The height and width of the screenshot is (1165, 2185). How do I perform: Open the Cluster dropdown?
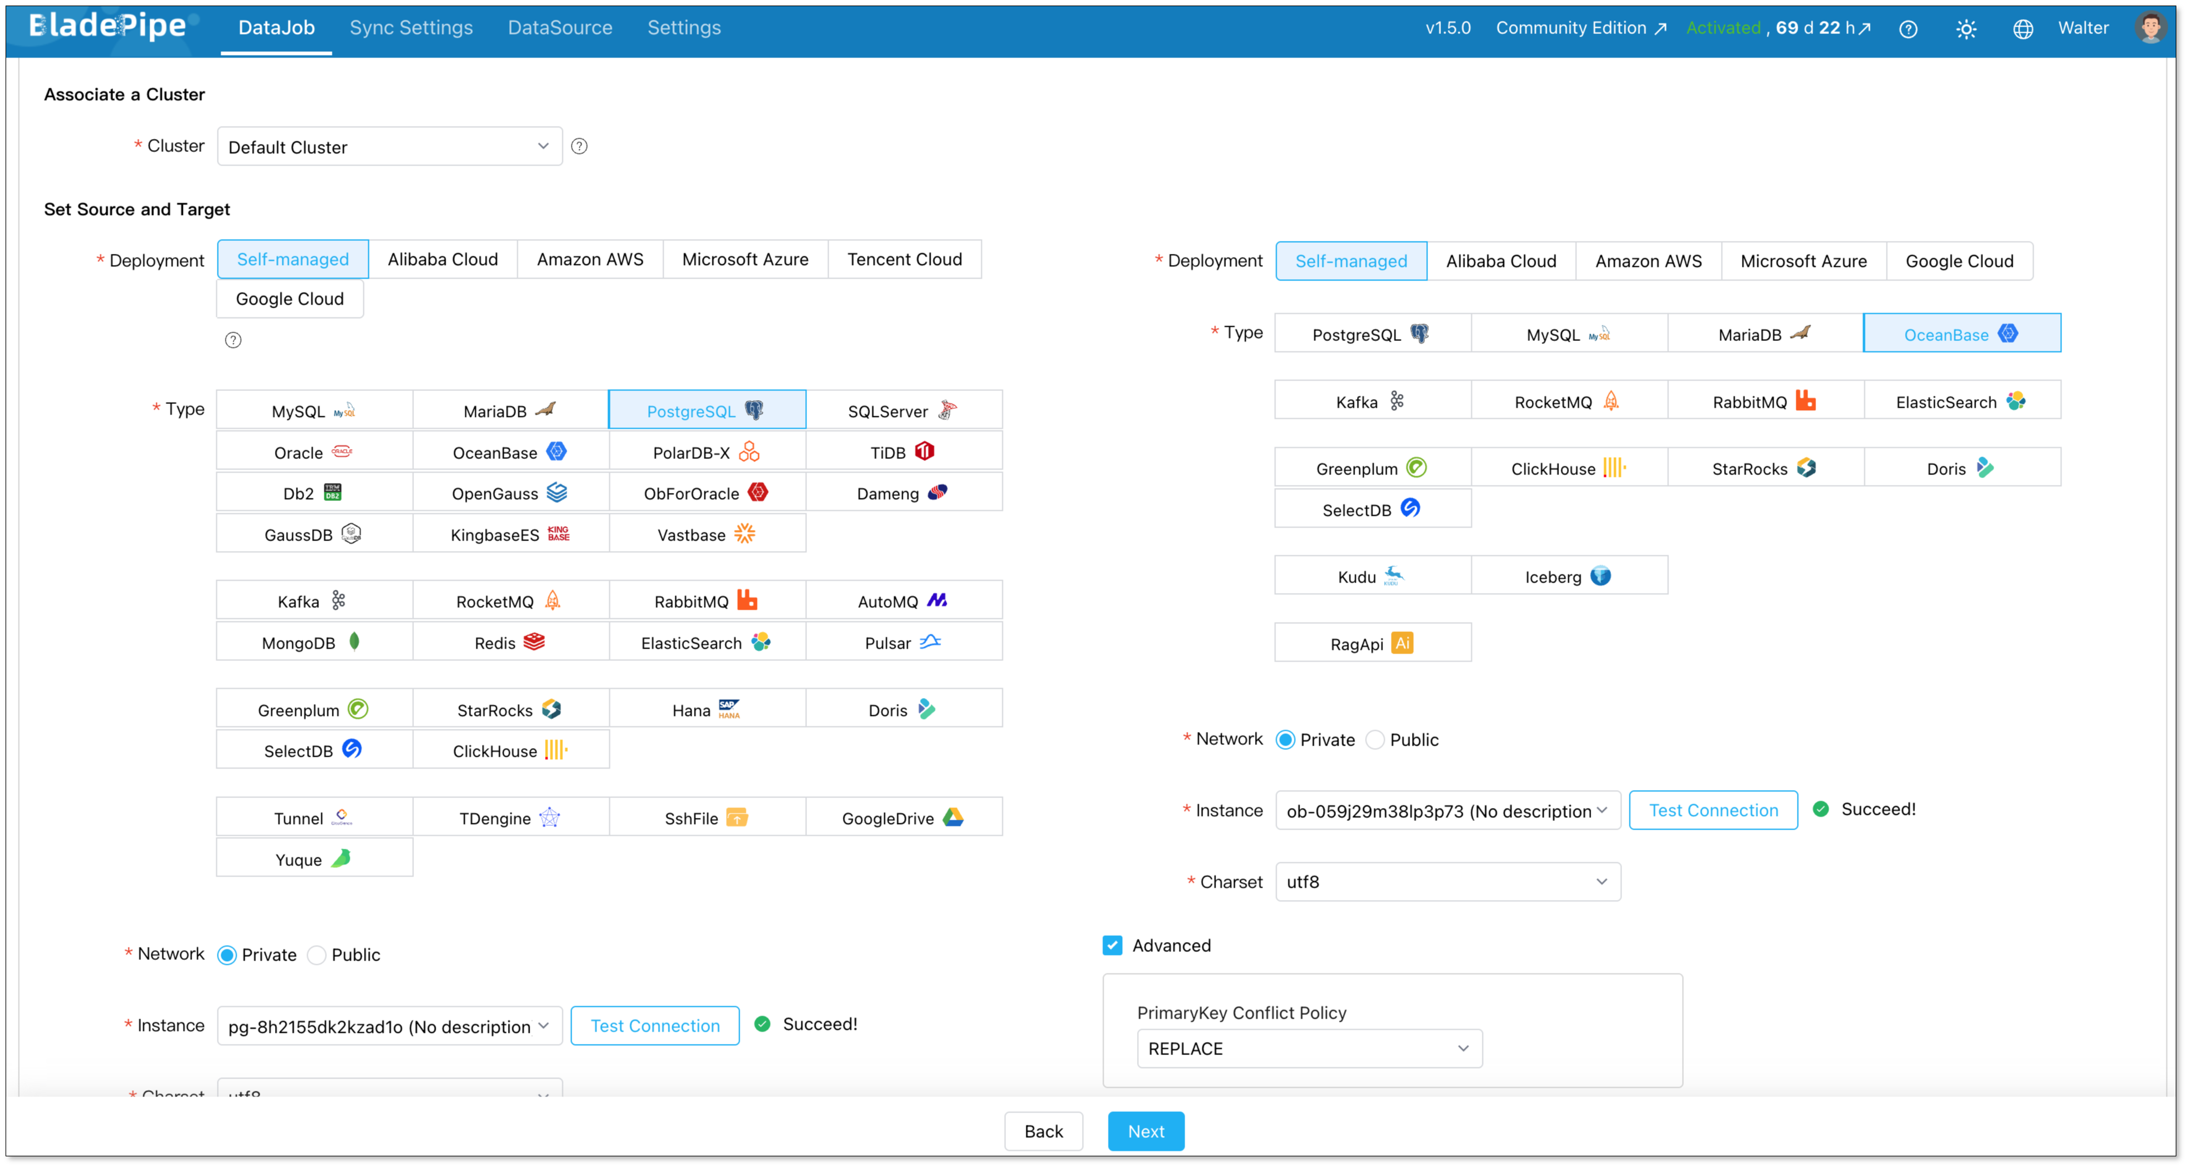(x=389, y=146)
